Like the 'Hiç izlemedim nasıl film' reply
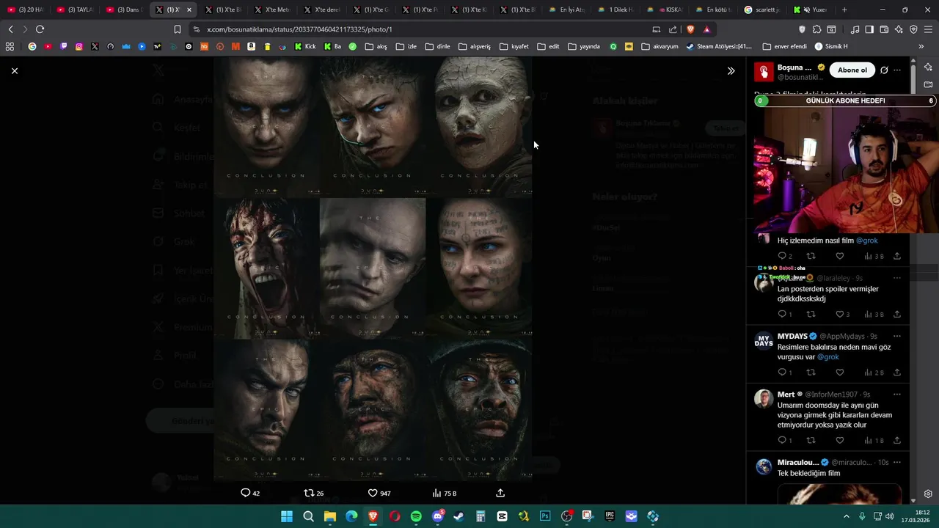The width and height of the screenshot is (939, 528). [x=840, y=256]
